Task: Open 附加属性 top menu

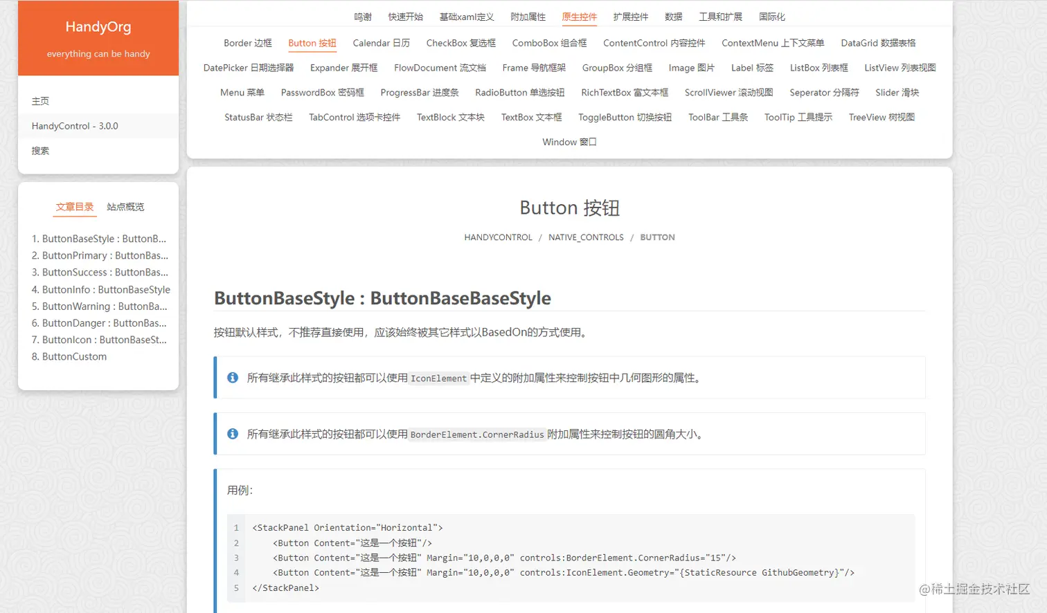Action: coord(528,17)
